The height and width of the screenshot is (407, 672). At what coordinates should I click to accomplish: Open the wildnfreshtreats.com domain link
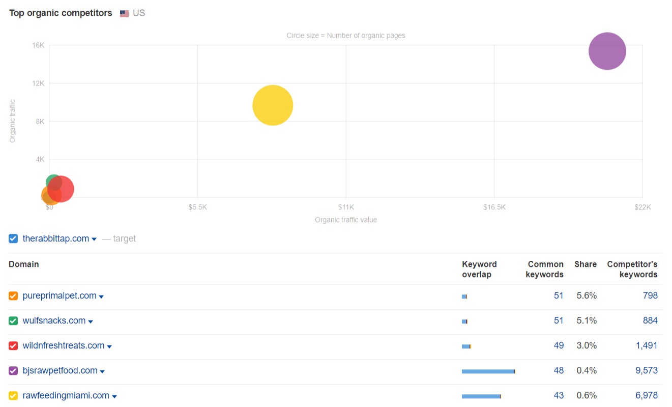click(x=64, y=345)
